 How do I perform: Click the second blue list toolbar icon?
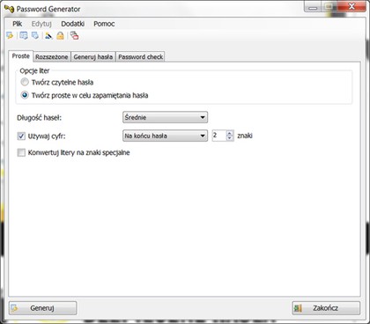pyautogui.click(x=35, y=35)
